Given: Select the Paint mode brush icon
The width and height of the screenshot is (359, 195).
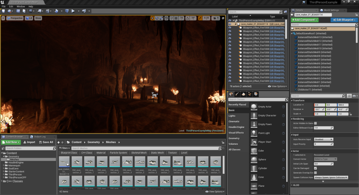Looking at the screenshot, I should [x=237, y=94].
